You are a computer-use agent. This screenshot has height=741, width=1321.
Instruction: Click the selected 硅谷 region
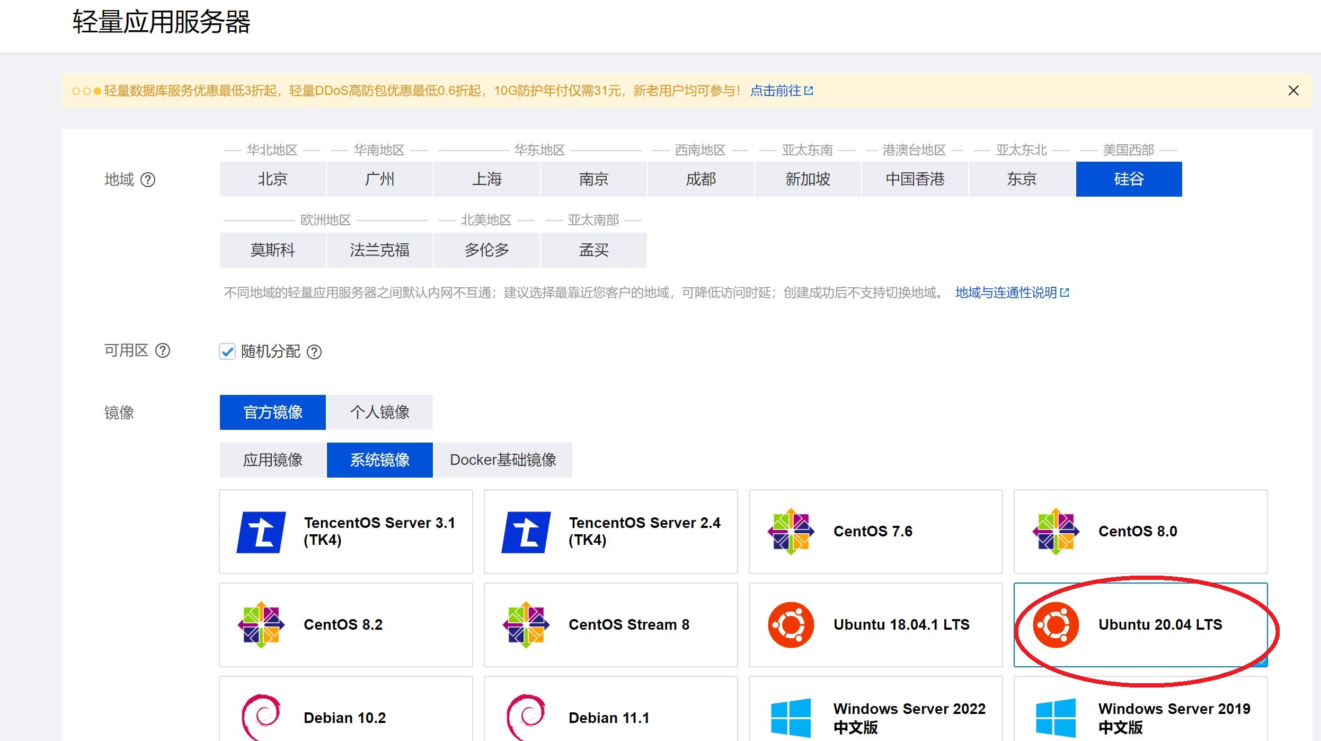point(1129,179)
